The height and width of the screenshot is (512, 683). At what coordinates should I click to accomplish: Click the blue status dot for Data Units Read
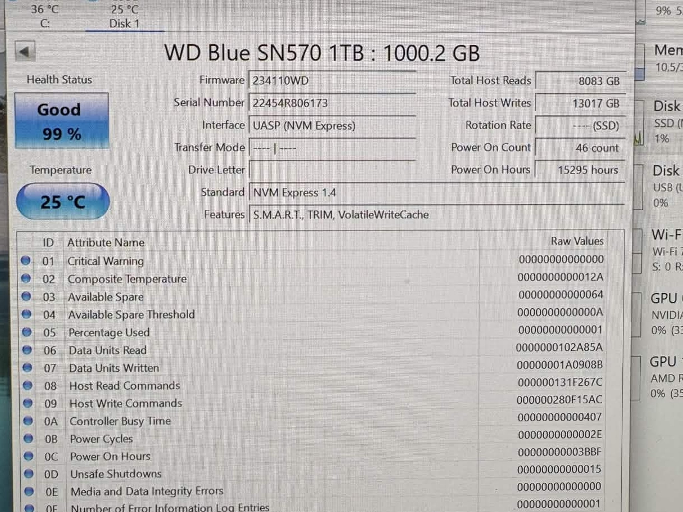pos(27,350)
